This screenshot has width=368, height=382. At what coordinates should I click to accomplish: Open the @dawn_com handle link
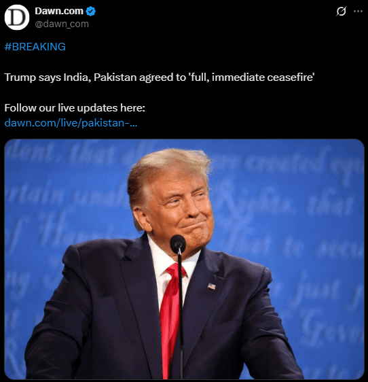point(62,24)
